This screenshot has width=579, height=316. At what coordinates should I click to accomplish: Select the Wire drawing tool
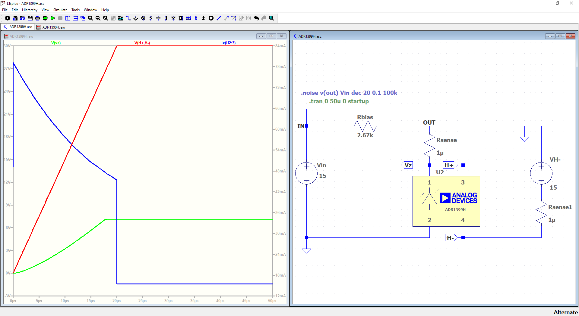pos(128,18)
